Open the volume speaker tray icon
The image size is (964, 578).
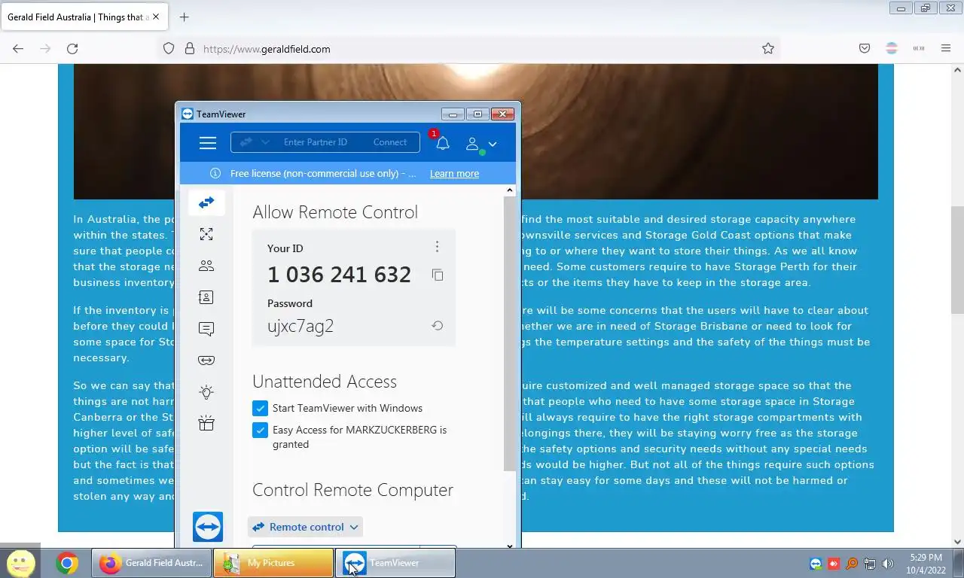click(x=888, y=564)
